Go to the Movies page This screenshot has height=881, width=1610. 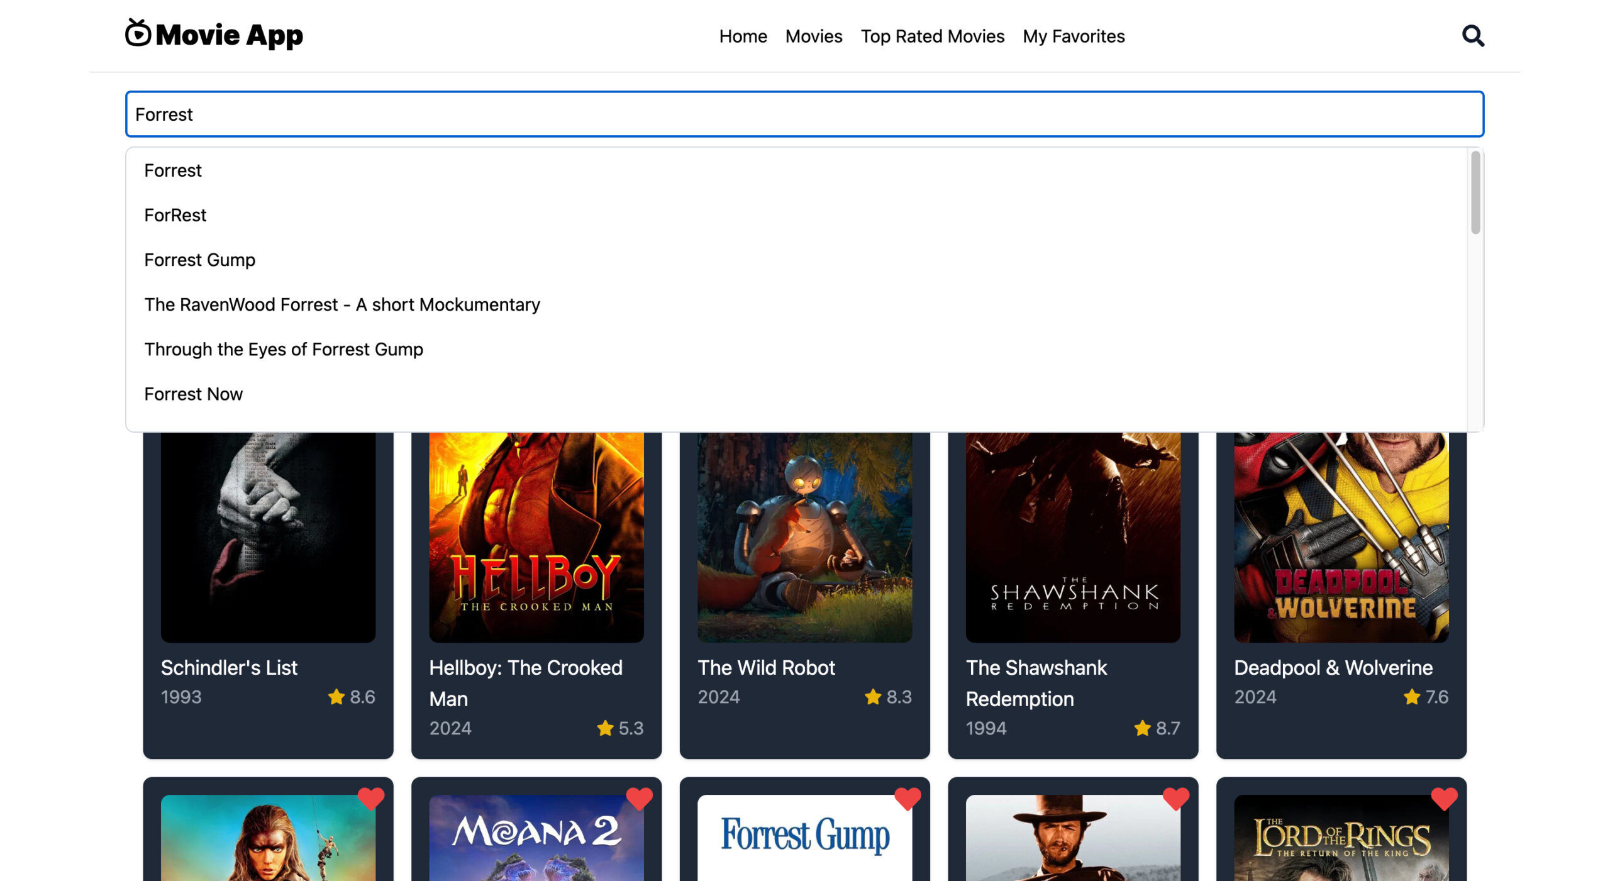coord(813,36)
